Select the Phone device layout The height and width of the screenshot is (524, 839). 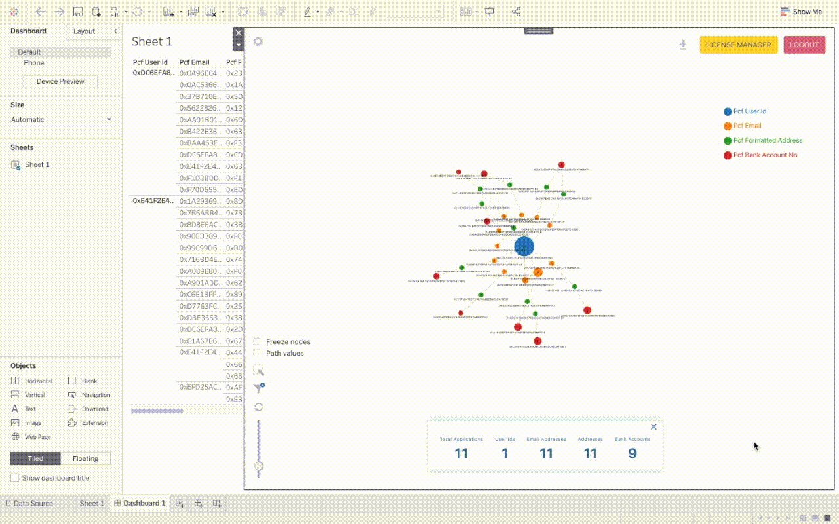point(34,63)
